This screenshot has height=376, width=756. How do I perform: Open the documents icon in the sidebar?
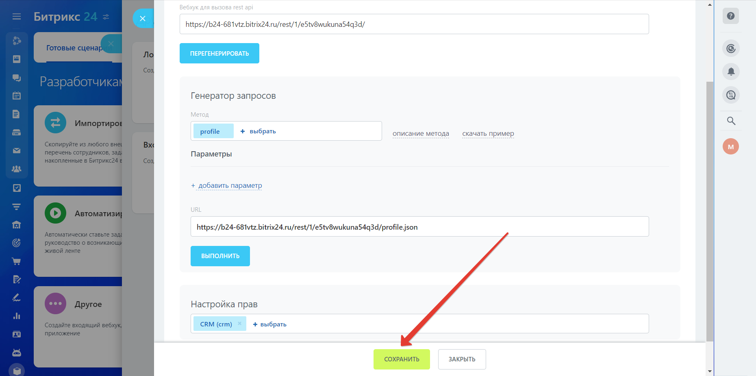pyautogui.click(x=17, y=114)
